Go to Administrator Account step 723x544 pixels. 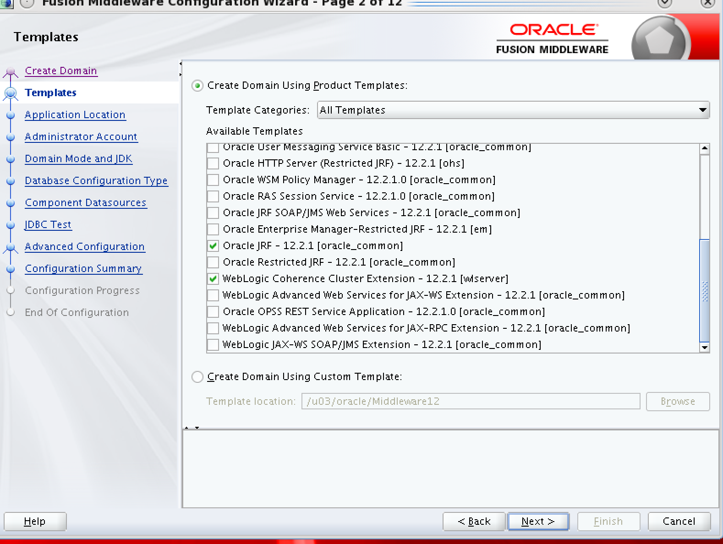click(x=81, y=137)
